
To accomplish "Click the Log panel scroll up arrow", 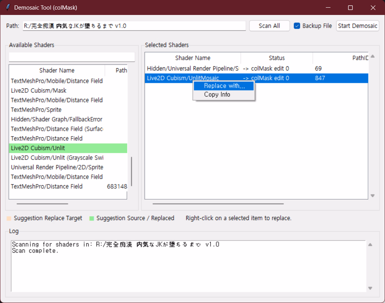I will [x=370, y=245].
